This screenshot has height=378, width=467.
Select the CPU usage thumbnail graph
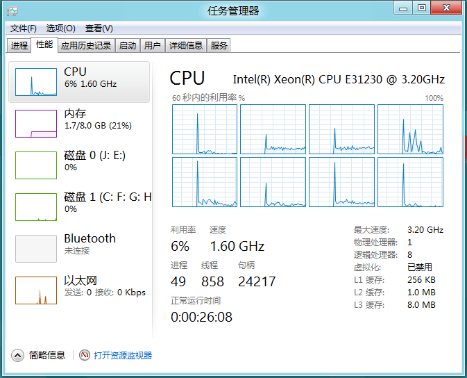[x=36, y=82]
